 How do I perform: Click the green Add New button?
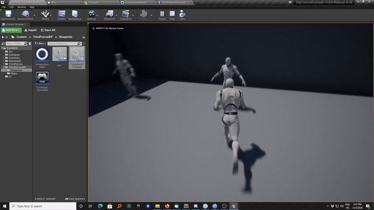coord(11,30)
